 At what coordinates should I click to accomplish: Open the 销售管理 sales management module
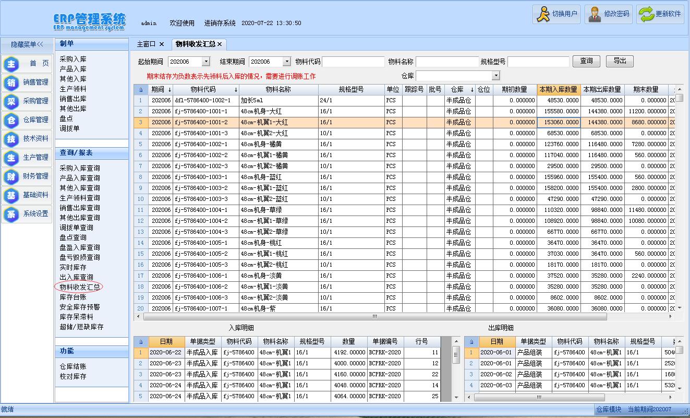pos(27,82)
